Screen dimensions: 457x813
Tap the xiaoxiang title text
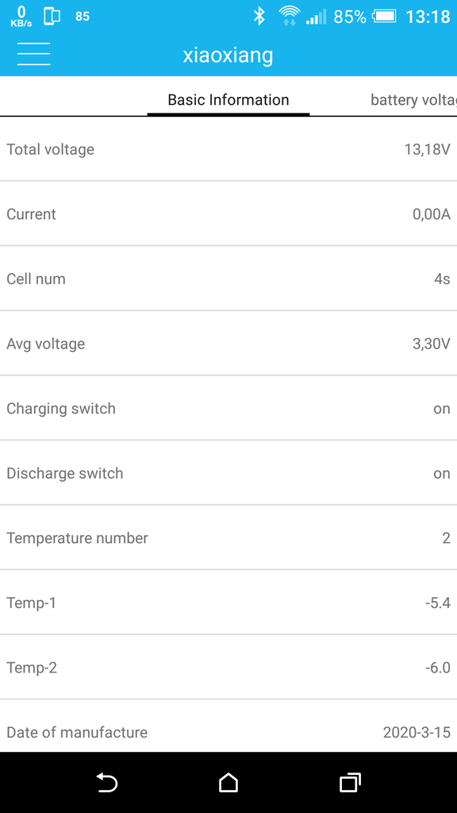point(228,55)
